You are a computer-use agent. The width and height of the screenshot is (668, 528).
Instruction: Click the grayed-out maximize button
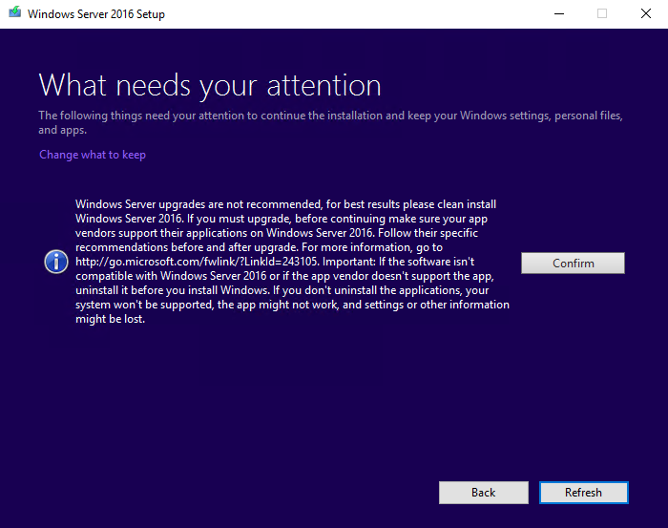coord(601,14)
